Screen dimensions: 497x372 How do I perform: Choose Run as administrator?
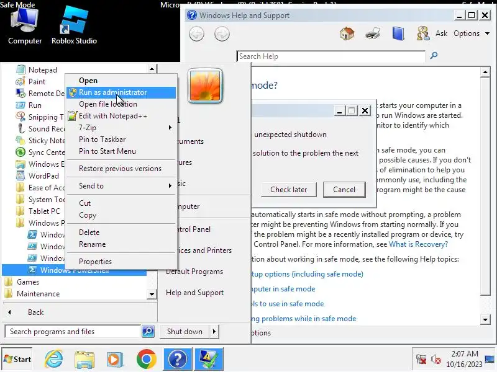tap(121, 92)
